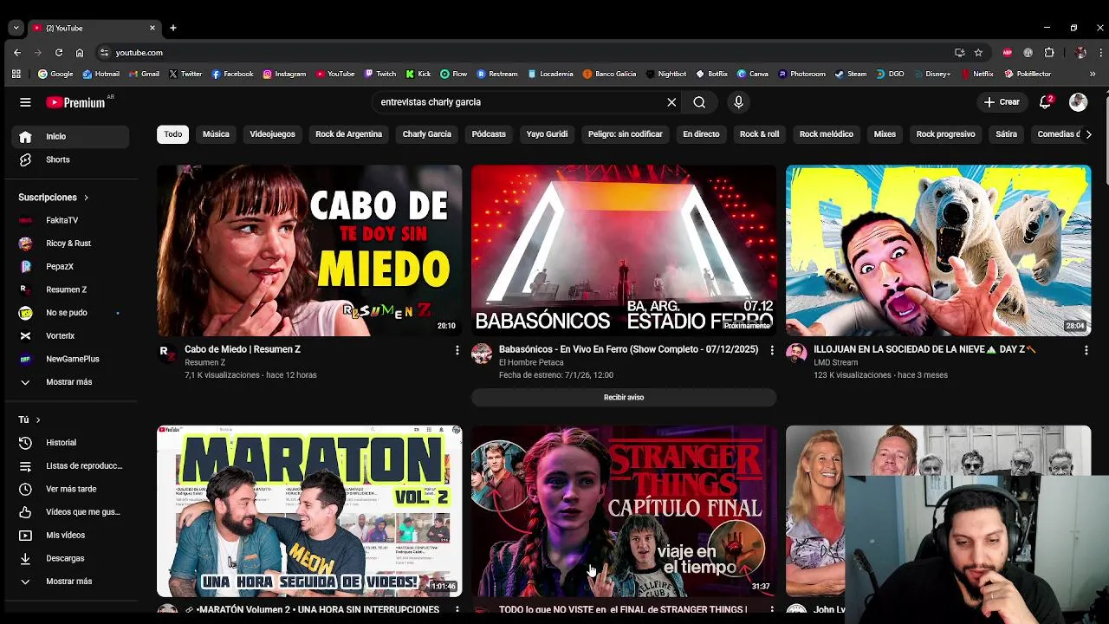
Task: Open the YouTube hamburger guide menu
Action: (25, 102)
